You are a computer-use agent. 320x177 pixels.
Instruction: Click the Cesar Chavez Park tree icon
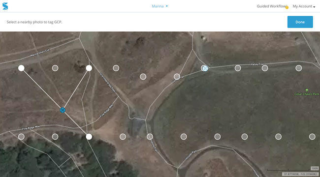[307, 90]
